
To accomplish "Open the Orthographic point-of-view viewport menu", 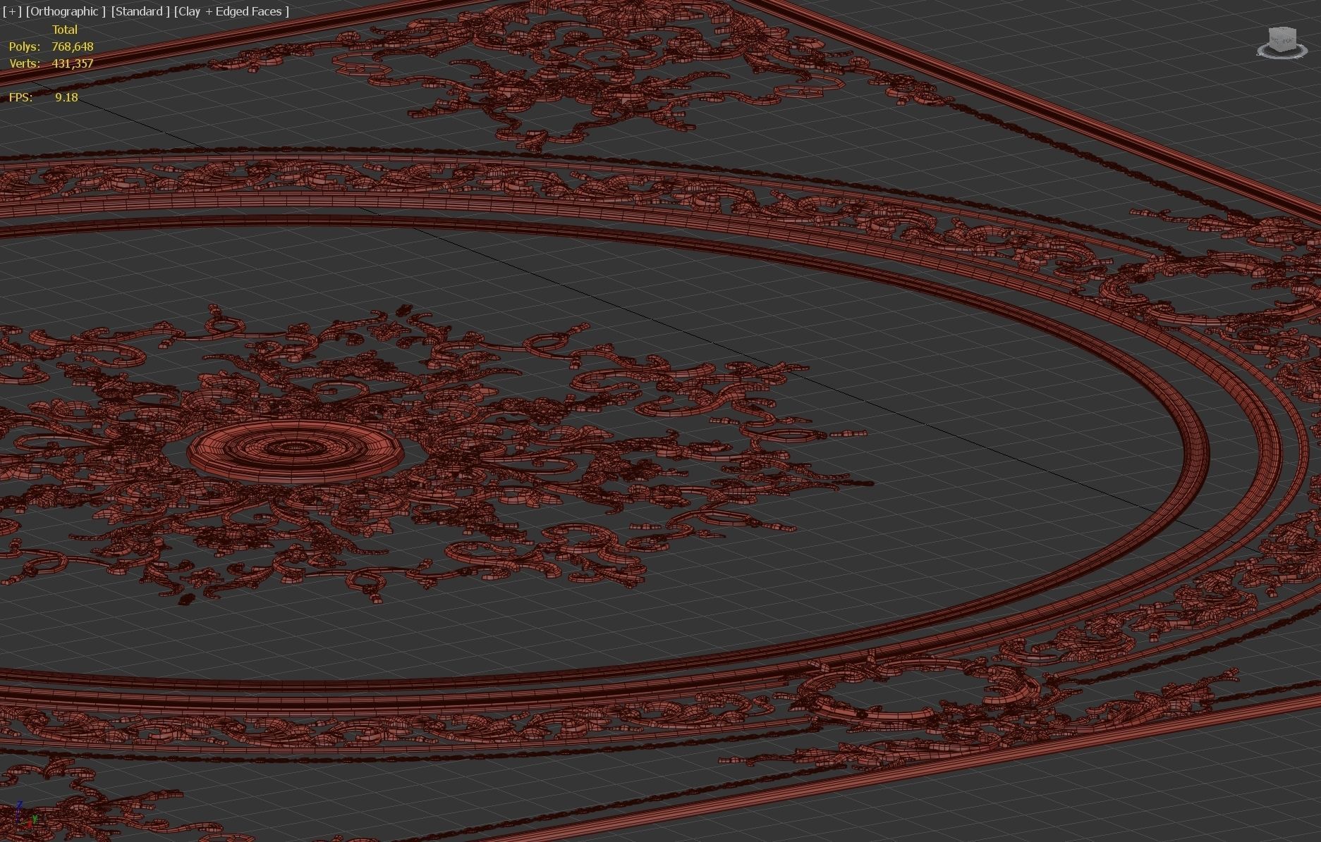I will coord(66,11).
